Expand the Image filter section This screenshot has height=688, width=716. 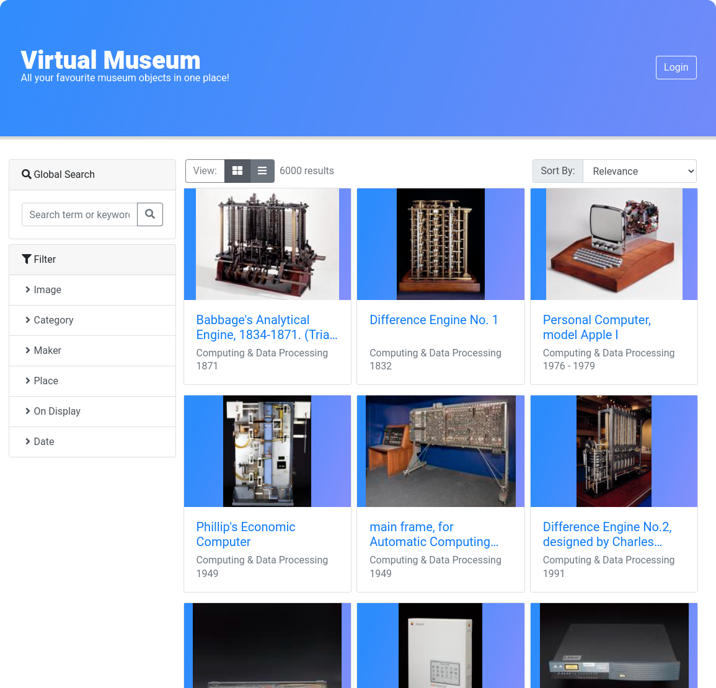point(48,289)
